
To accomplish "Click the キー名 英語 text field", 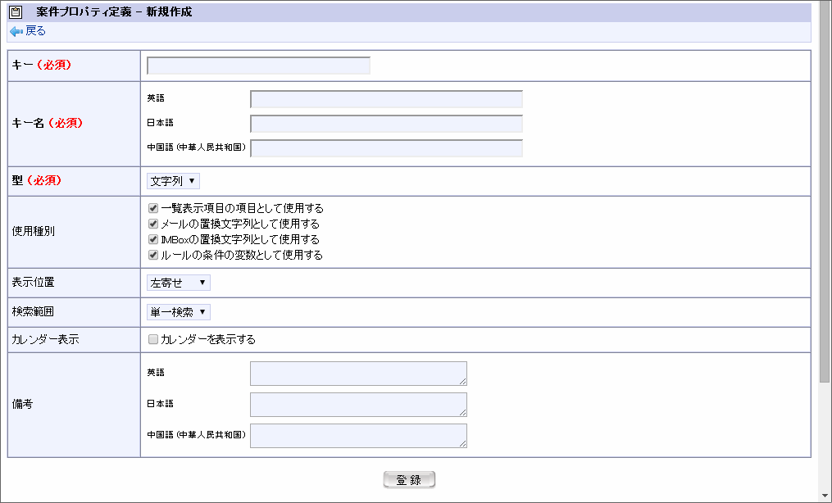I will [x=386, y=99].
